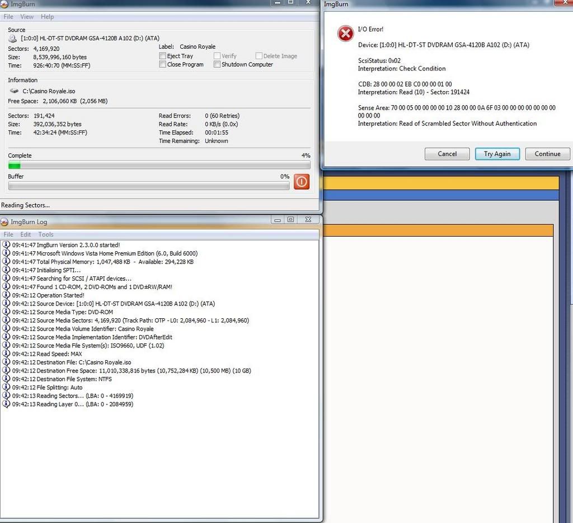Click the 'Destination Free Space' log line
573x523 pixels.
pos(131,371)
